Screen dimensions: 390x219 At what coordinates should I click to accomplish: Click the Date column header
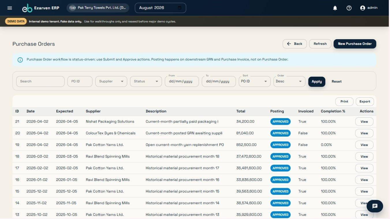point(31,111)
